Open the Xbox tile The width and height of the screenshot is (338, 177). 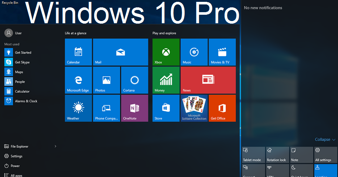pos(166,52)
